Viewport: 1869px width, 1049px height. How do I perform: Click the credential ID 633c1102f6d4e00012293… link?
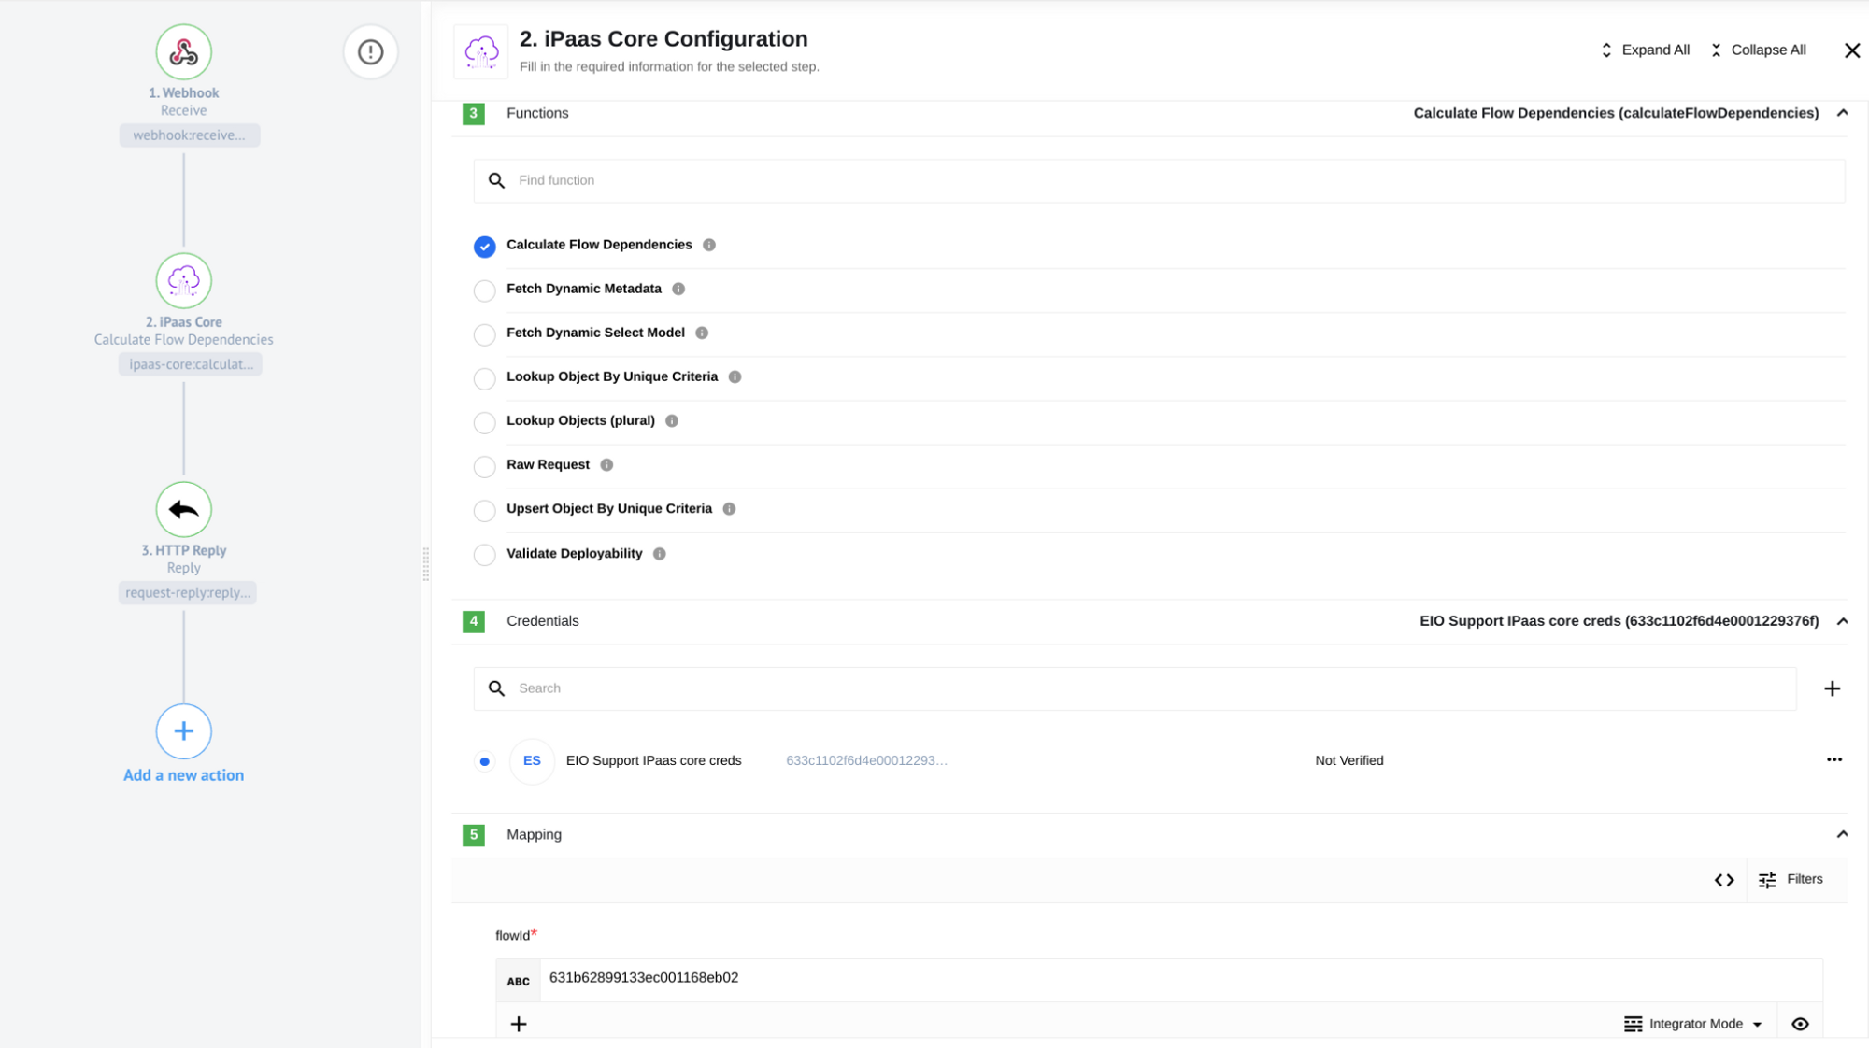click(866, 760)
